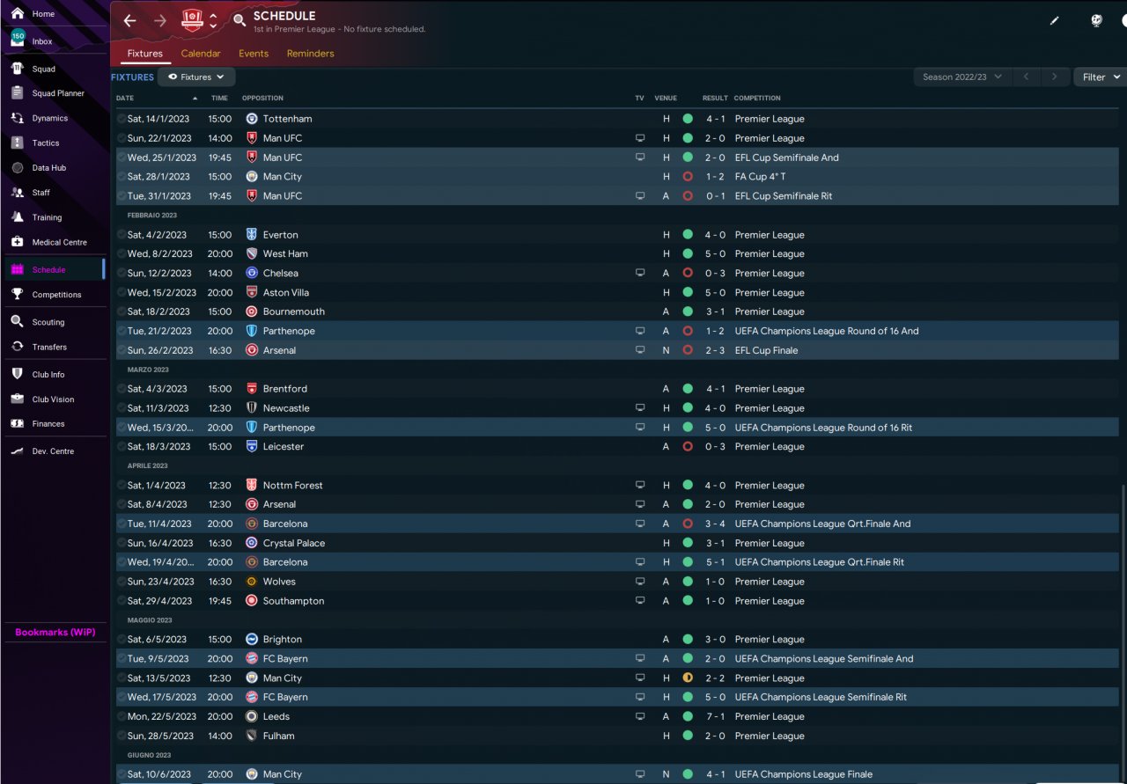
Task: Switch to the Fixtures tab
Action: pyautogui.click(x=144, y=54)
